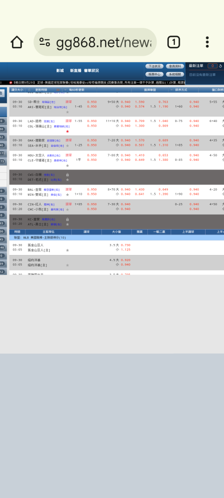Click blue pitcher link beside ARI-響尾蛇
Viewport: 224px width, 498px height.
(60, 108)
